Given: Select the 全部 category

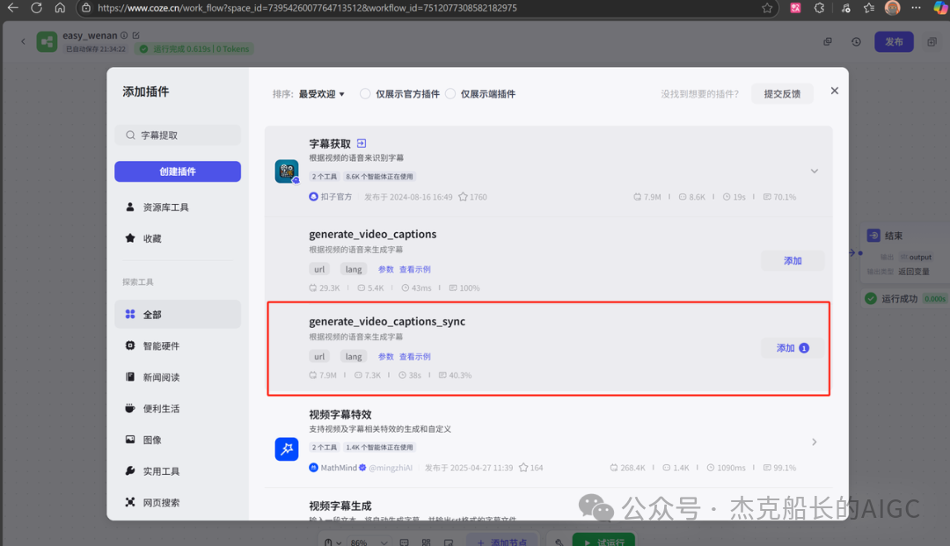Looking at the screenshot, I should 178,314.
